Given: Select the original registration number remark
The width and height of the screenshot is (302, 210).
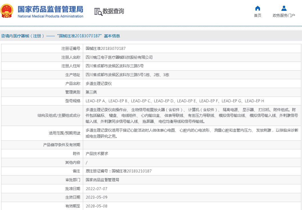Looking at the screenshot, I should tap(119, 171).
